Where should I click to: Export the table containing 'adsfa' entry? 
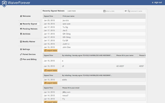[51, 83]
